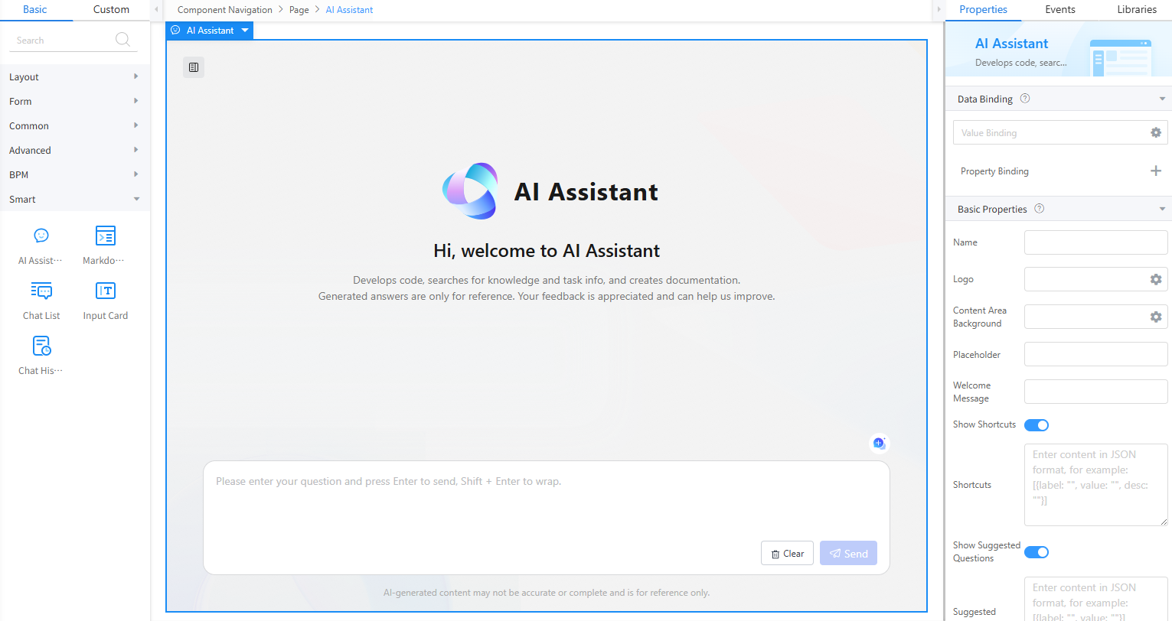Viewport: 1172px width, 621px height.
Task: Click the blue new-chat floating icon
Action: coord(879,443)
